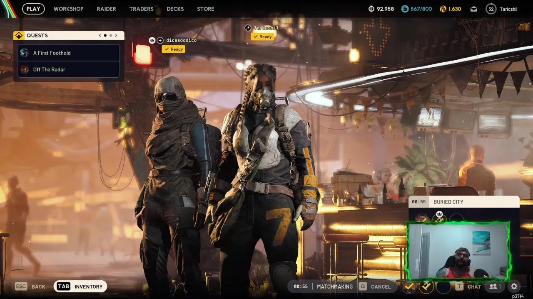Open the Taricshil profile name in top bar
This screenshot has width=533, height=299.
pyautogui.click(x=508, y=9)
